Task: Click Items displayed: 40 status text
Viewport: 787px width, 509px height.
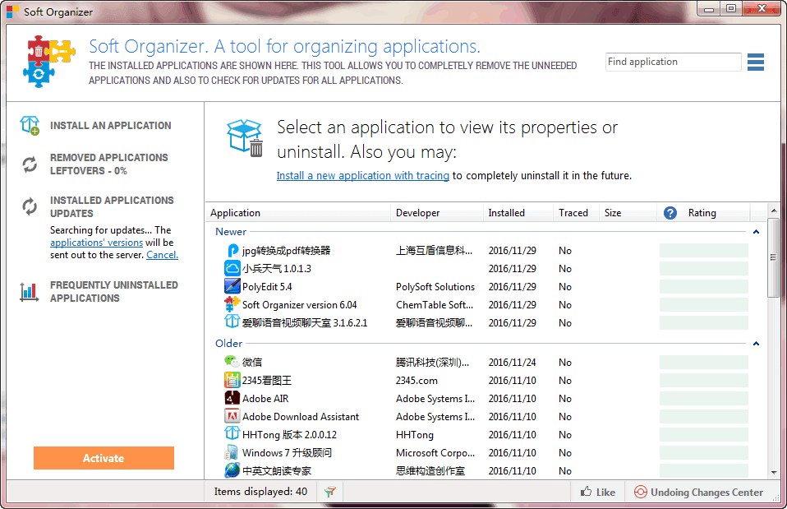Action: click(260, 492)
